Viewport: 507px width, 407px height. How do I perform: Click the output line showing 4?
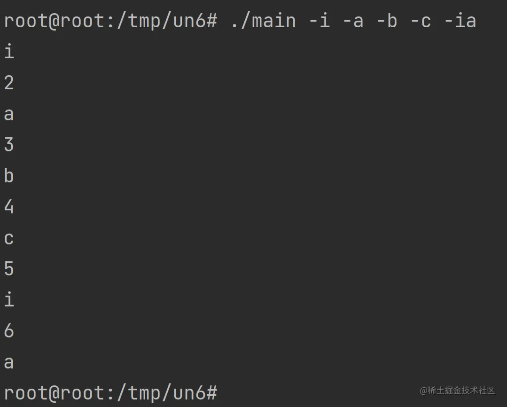coord(9,206)
